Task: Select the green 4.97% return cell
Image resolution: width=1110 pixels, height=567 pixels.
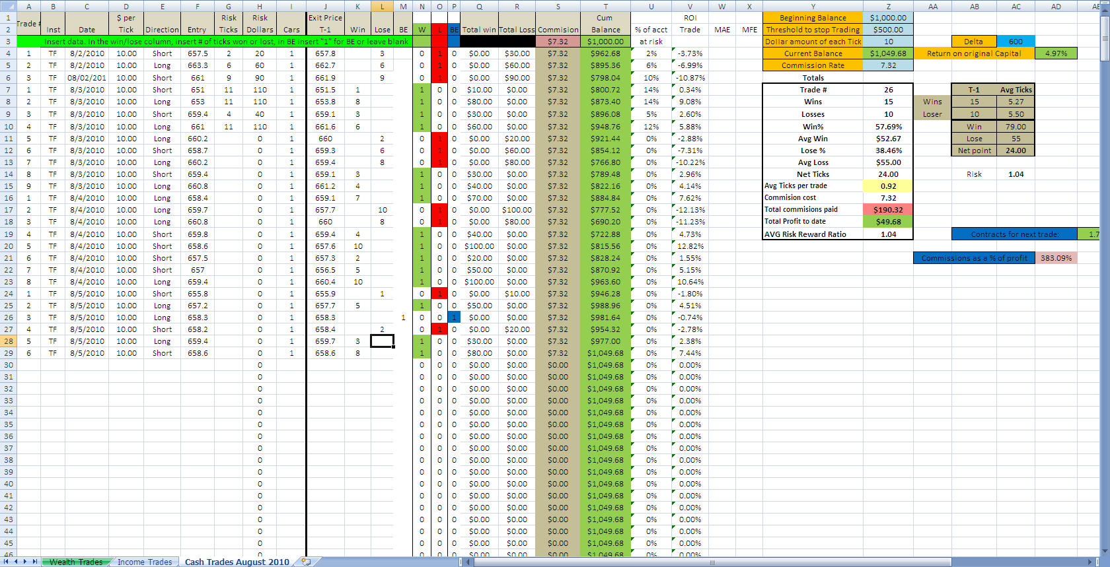Action: 1056,53
